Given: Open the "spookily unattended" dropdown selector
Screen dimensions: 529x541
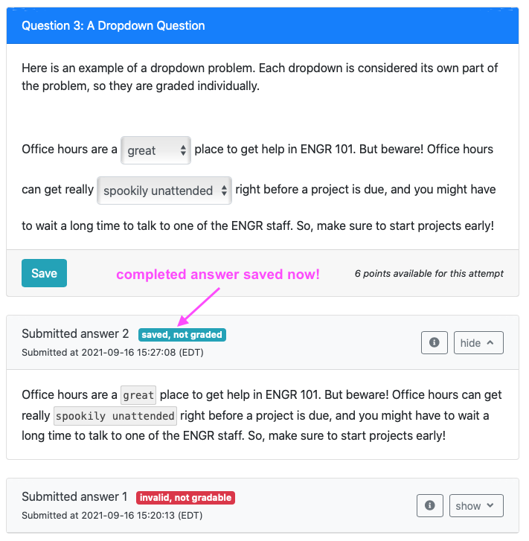Looking at the screenshot, I should click(164, 191).
